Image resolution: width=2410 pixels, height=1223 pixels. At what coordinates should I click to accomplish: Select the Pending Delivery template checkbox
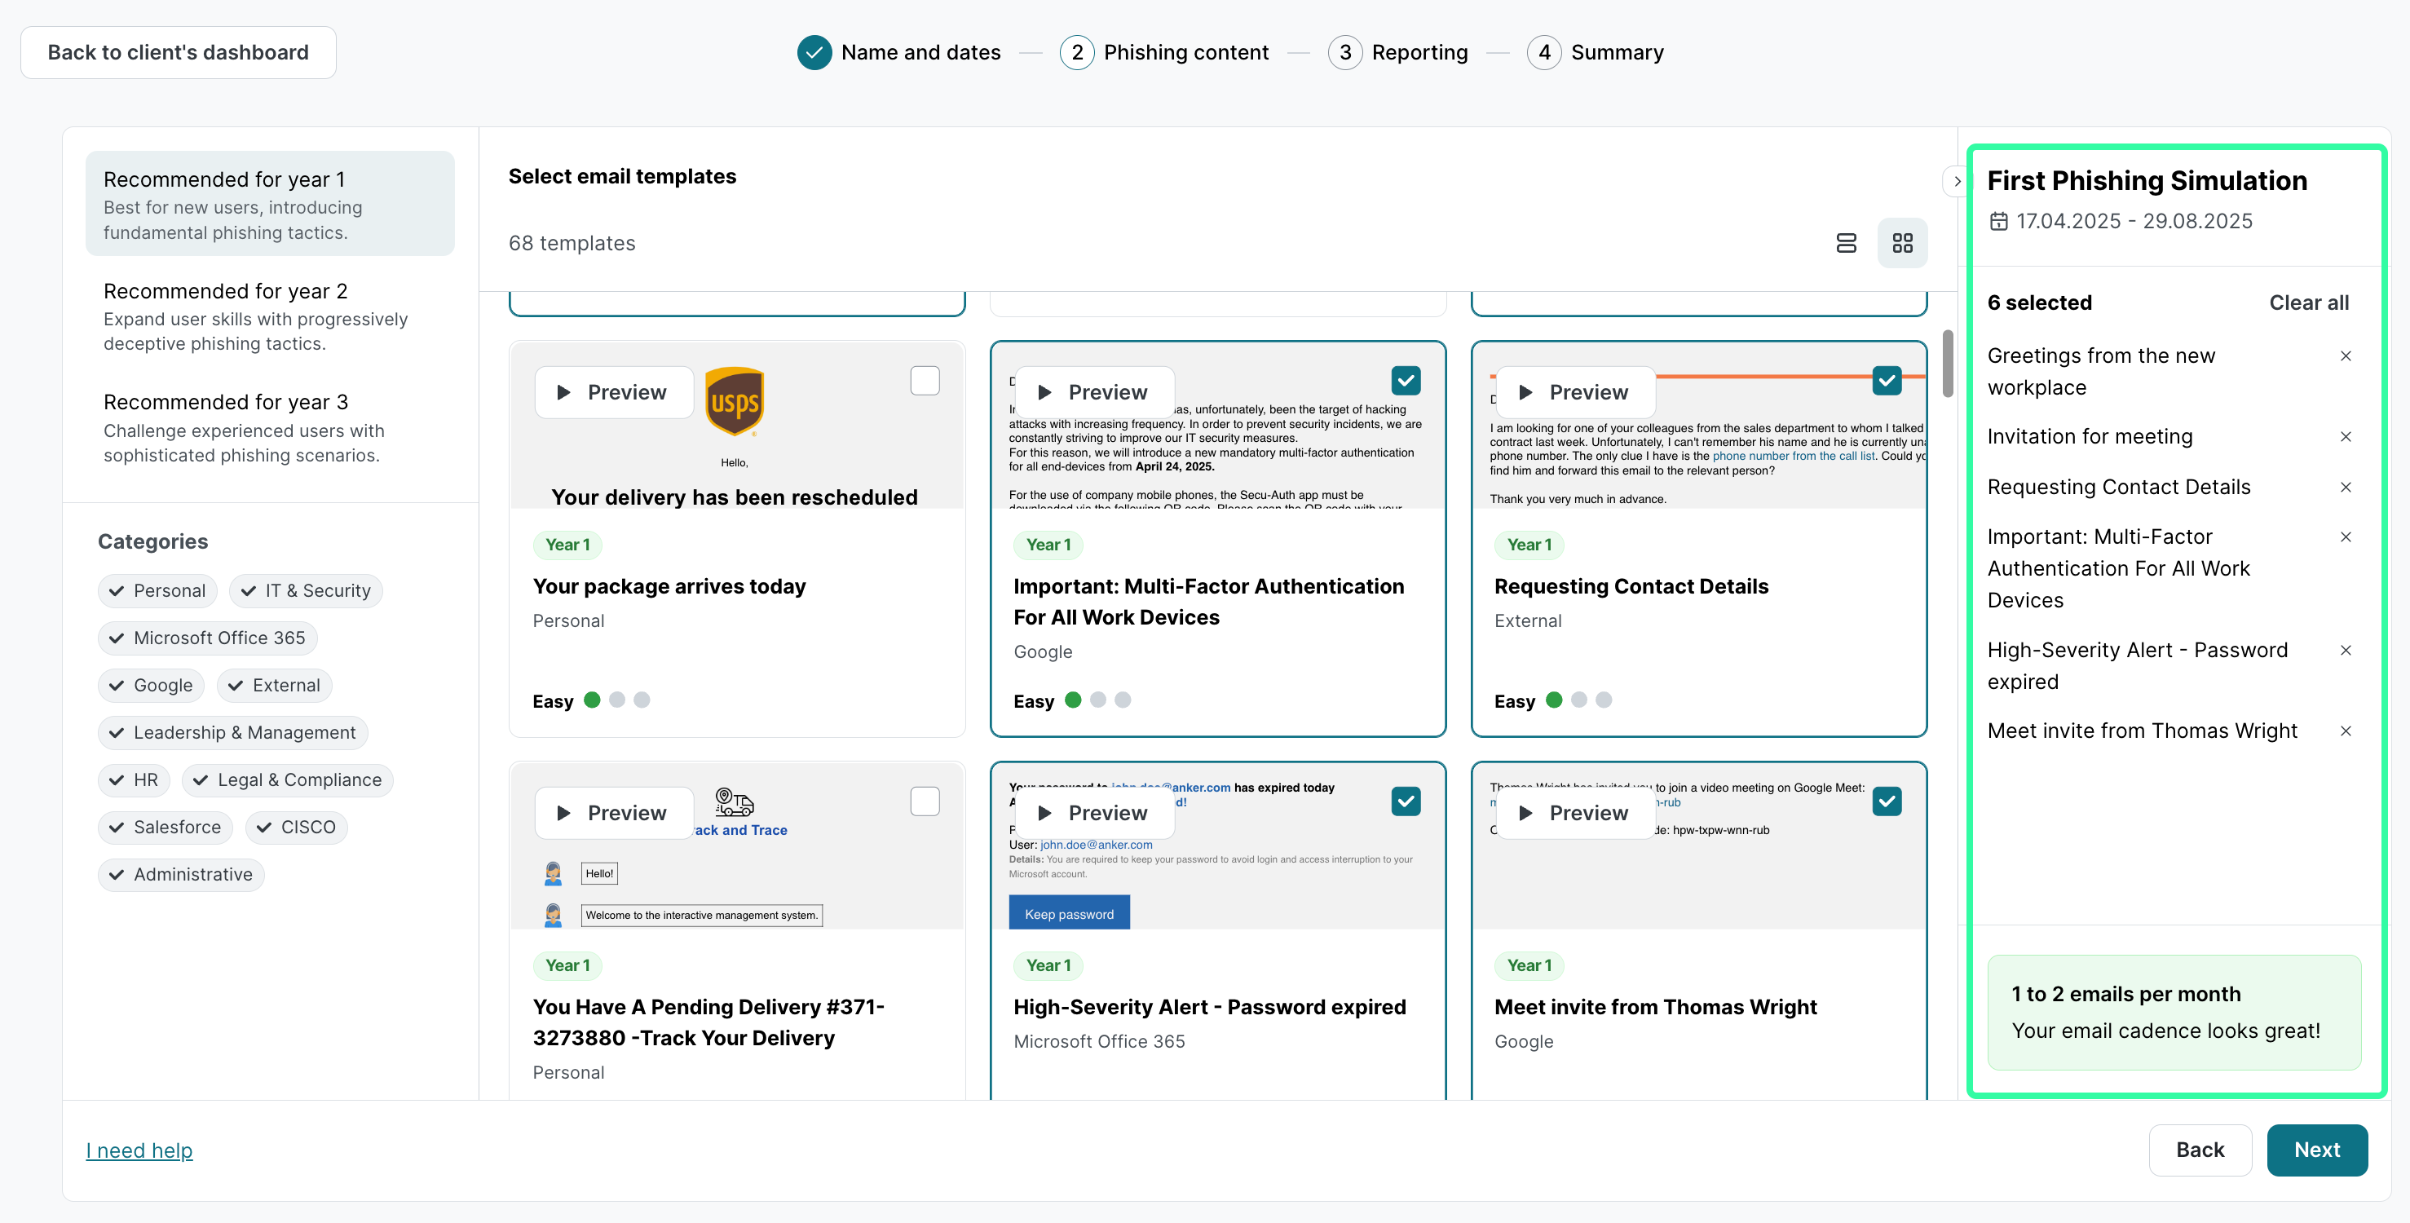tap(925, 802)
